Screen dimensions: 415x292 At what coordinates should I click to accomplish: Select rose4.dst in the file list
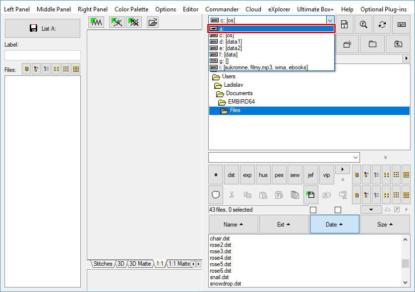(221, 258)
